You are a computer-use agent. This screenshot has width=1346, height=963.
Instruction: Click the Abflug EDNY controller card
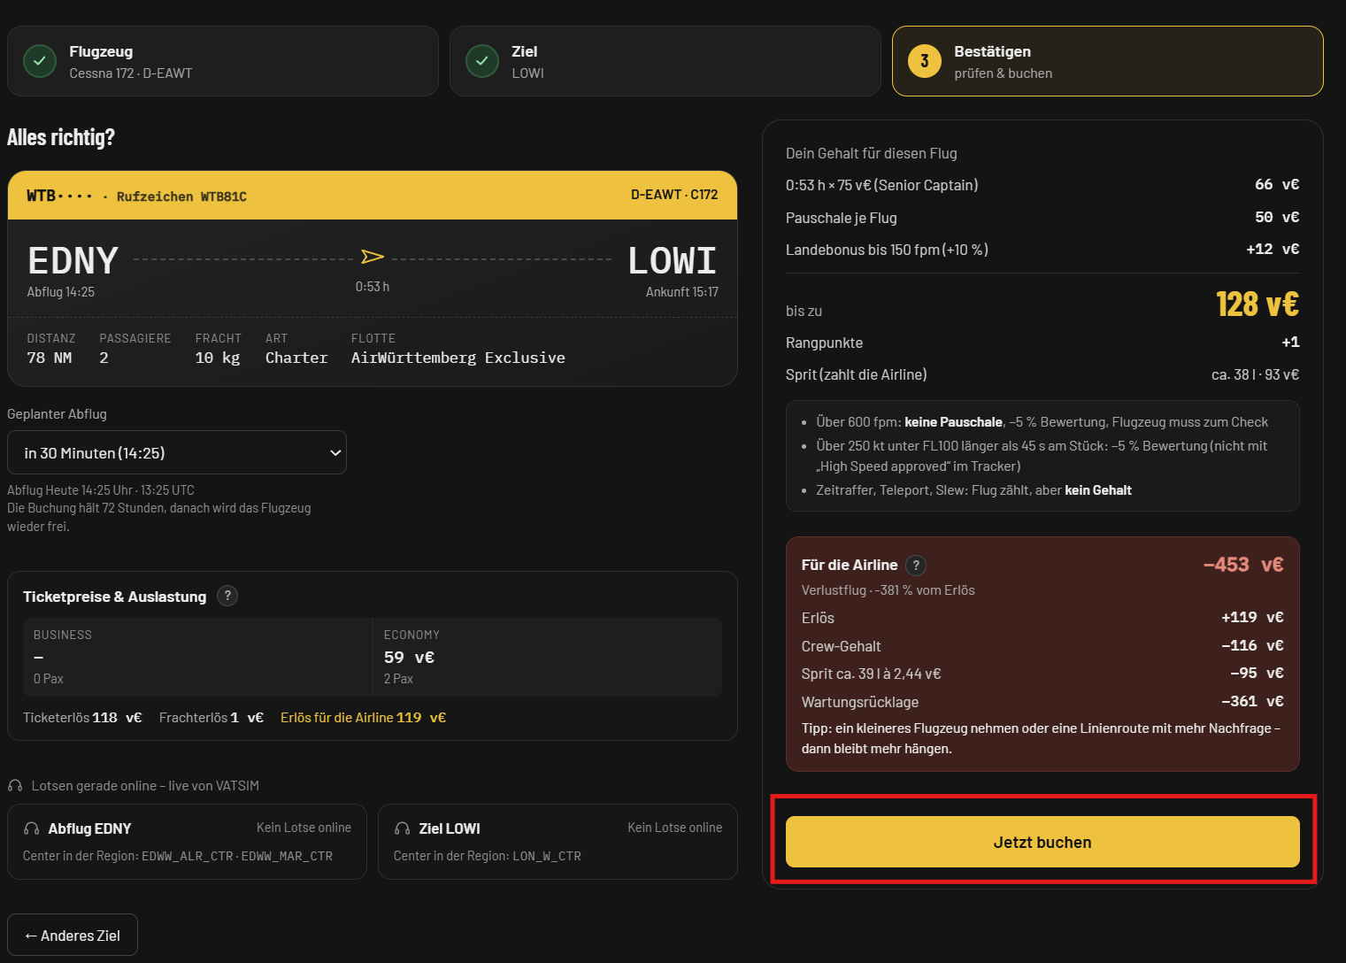(x=187, y=842)
